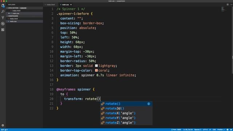Click the icon beside rotate3d() suggestion
Image resolution: width=233 pixels, height=131 pixels.
[103, 108]
